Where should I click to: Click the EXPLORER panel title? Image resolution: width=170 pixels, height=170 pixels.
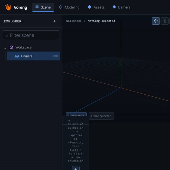pos(13,21)
